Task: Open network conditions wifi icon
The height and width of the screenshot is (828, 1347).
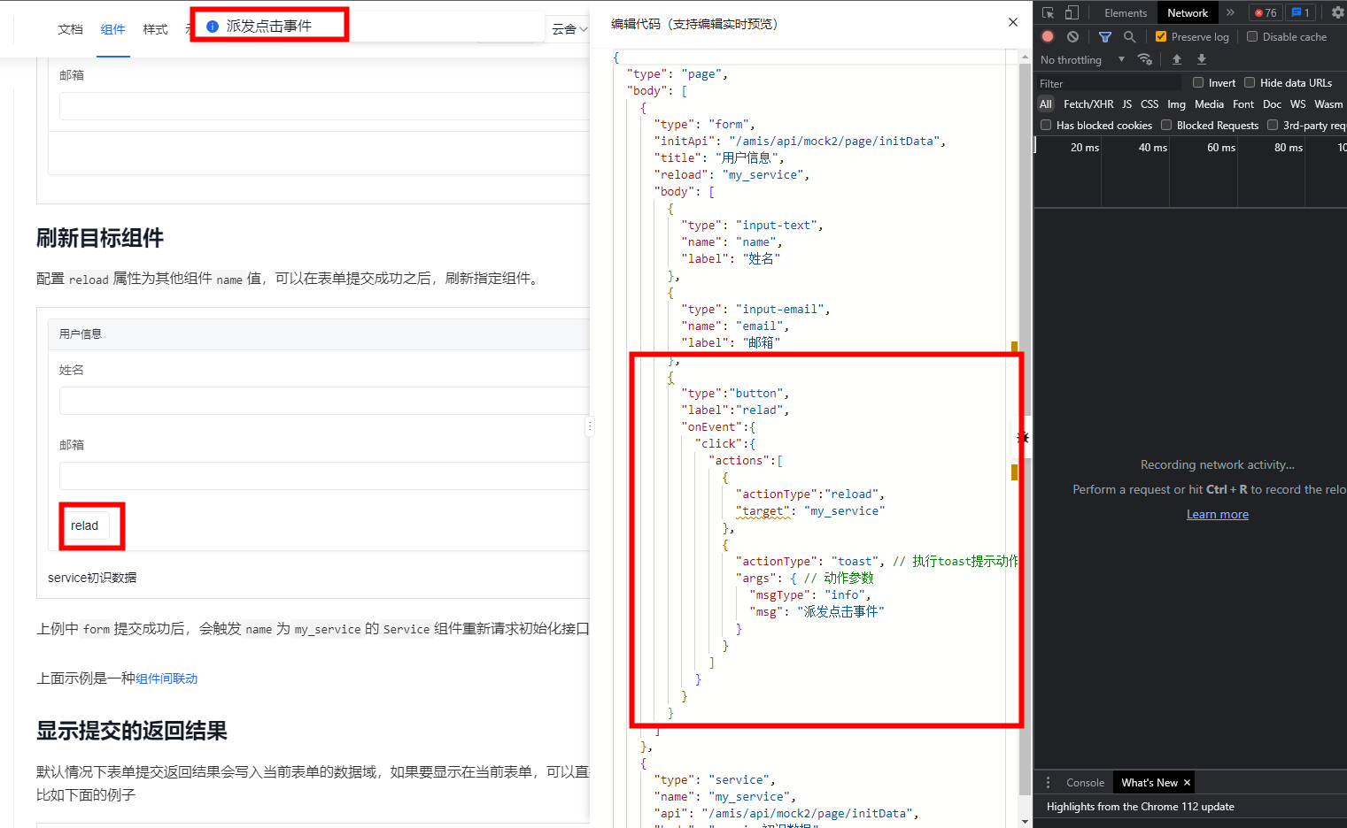Action: [1145, 59]
